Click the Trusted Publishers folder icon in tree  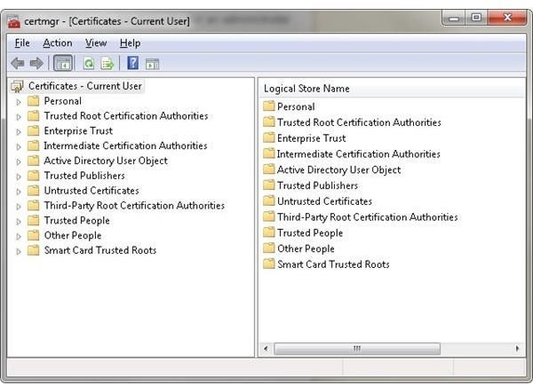[33, 176]
